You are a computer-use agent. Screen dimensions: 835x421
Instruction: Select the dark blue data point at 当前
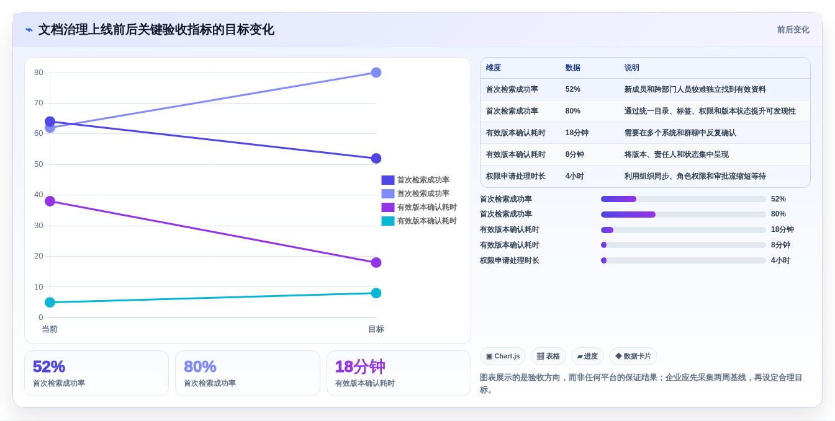click(50, 122)
